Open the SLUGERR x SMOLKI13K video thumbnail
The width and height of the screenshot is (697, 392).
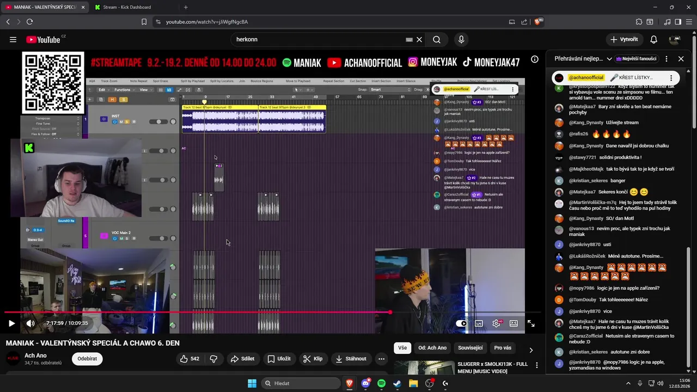[x=423, y=367]
